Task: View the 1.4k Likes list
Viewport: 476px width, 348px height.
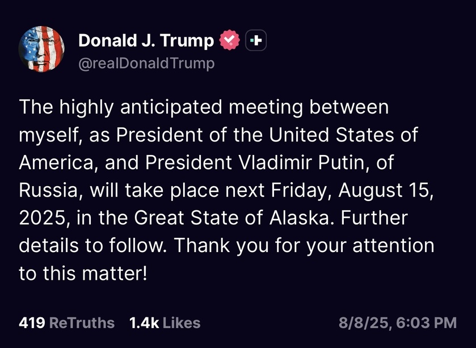Action: (x=165, y=323)
